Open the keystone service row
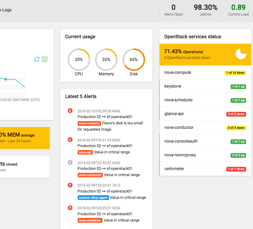 [205, 86]
